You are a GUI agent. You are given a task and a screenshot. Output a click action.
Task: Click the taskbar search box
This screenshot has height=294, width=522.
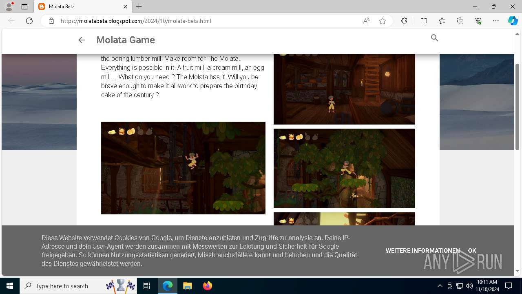point(79,286)
